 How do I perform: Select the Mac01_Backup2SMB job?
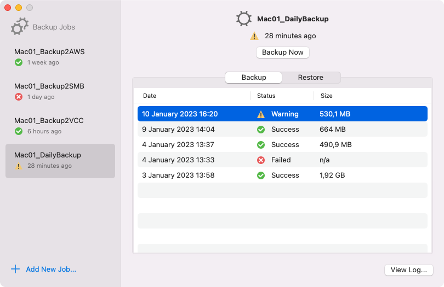pyautogui.click(x=49, y=86)
